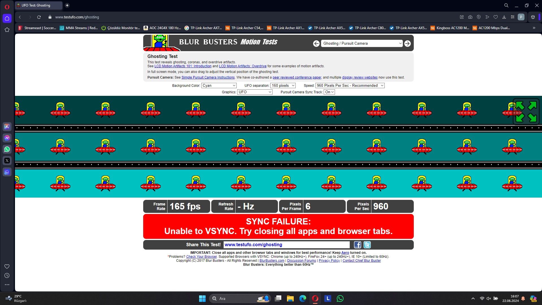
Task: Open the Kingboss AC1200 bookmark
Action: click(450, 28)
